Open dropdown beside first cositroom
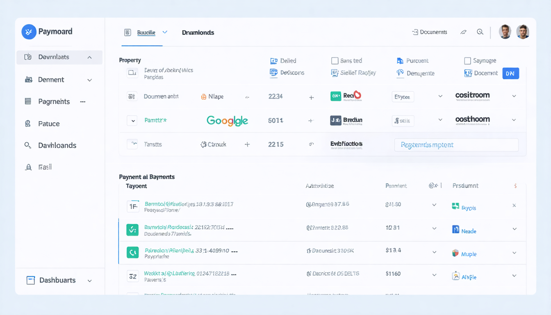Viewport: 551px width, 315px height. pos(514,96)
